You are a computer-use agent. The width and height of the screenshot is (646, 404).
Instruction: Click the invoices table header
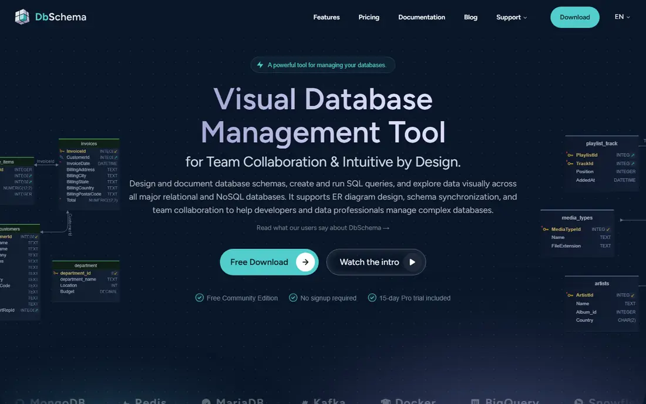tap(89, 143)
